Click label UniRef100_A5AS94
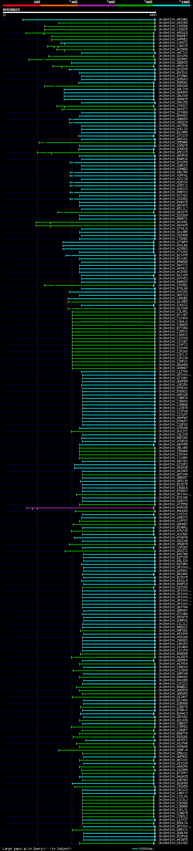This screenshot has height=851, width=193. tap(173, 86)
